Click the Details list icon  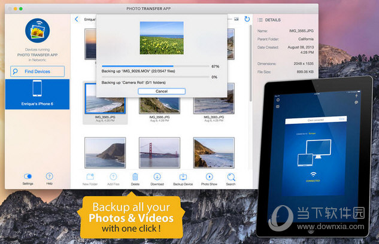(x=260, y=20)
